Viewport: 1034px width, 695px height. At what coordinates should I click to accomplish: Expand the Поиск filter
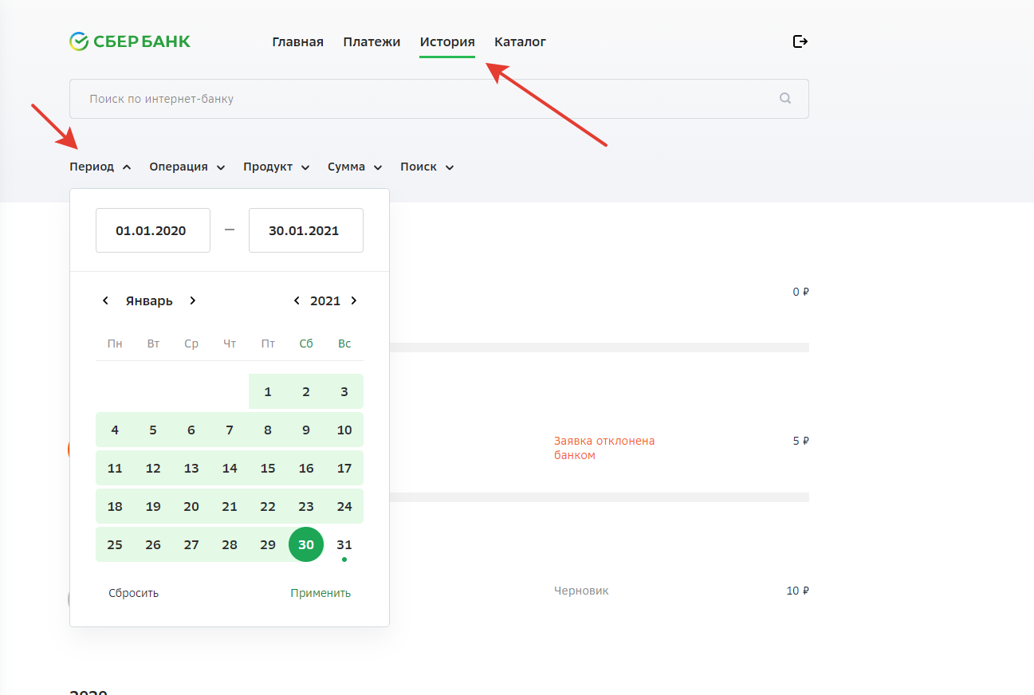pos(427,167)
